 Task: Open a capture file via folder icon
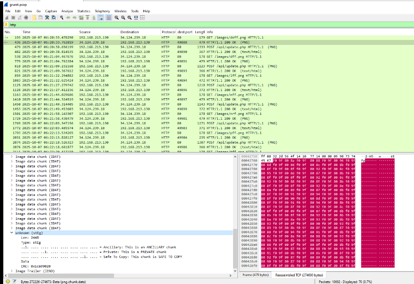tap(34, 17)
